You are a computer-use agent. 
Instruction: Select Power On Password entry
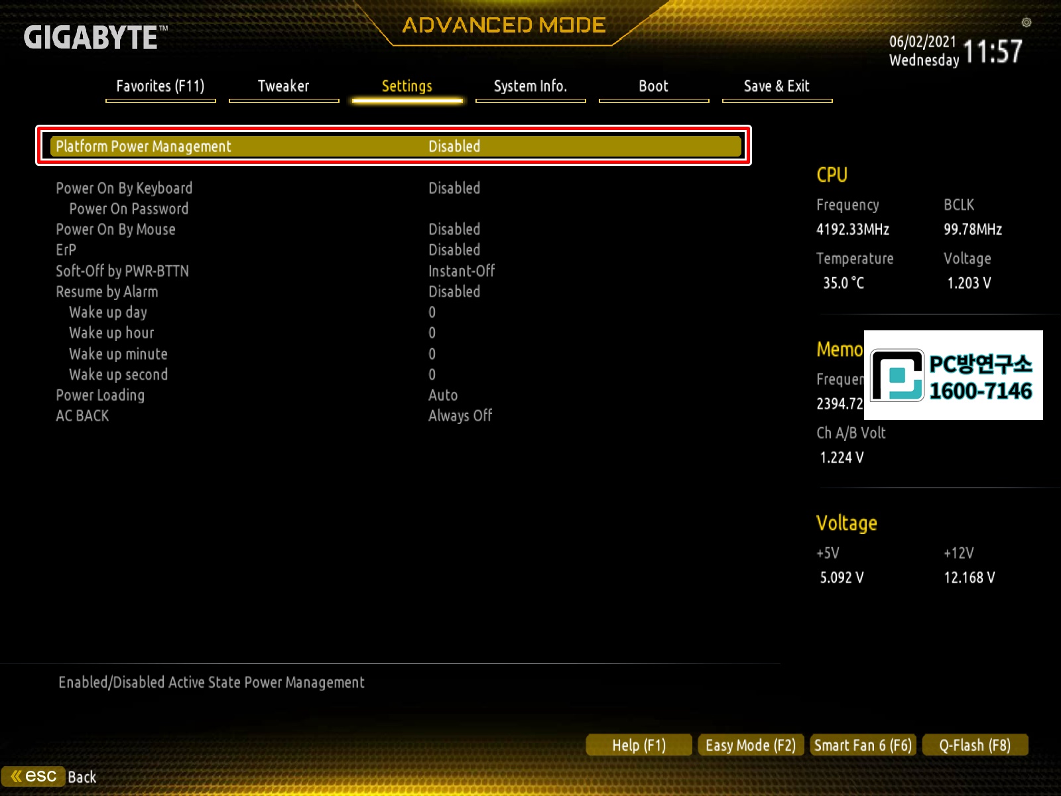(x=129, y=209)
